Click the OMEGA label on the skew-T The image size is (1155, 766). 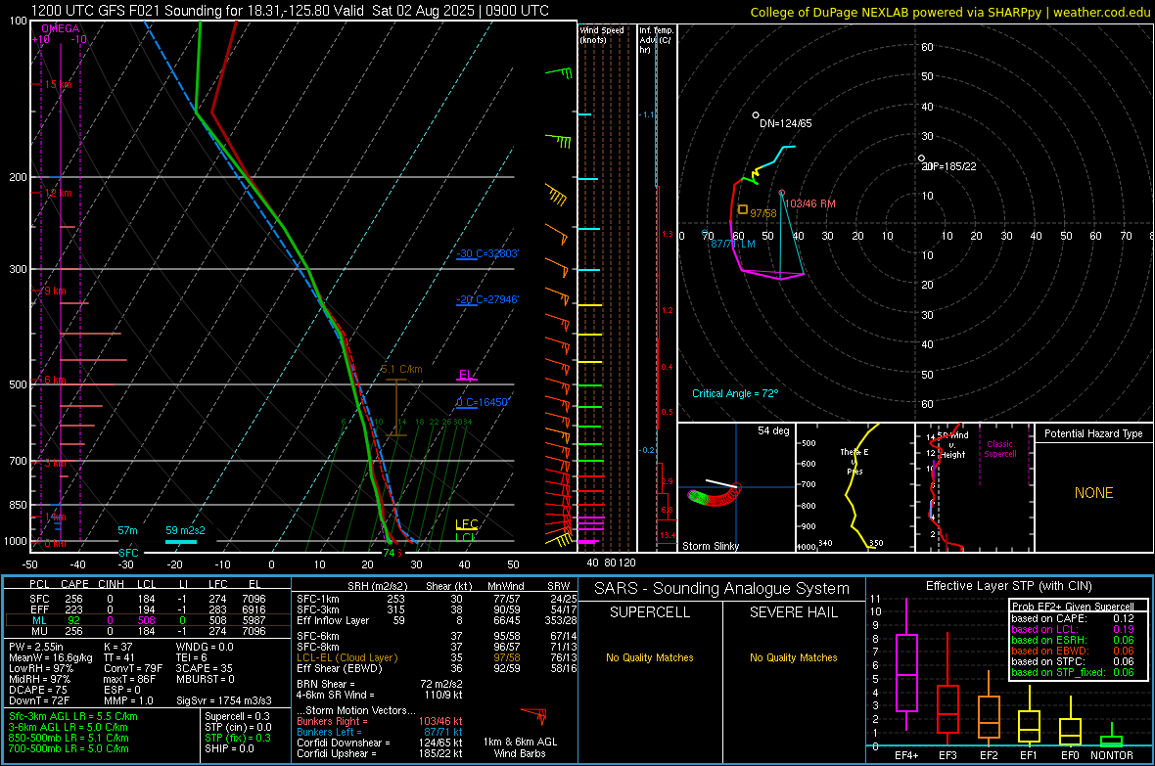point(60,28)
